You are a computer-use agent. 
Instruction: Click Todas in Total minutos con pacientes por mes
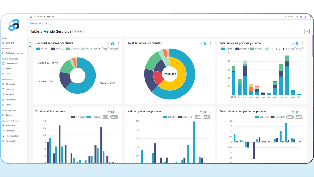(x=290, y=117)
